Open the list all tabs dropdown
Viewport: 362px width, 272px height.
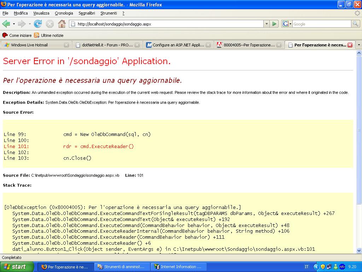point(359,45)
